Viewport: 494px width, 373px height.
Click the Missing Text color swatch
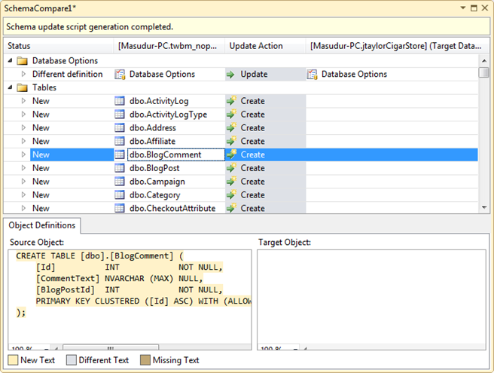click(x=144, y=360)
